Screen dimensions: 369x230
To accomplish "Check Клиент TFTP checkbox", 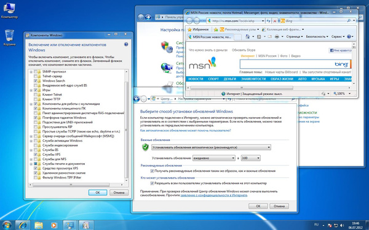I will coord(36,99).
